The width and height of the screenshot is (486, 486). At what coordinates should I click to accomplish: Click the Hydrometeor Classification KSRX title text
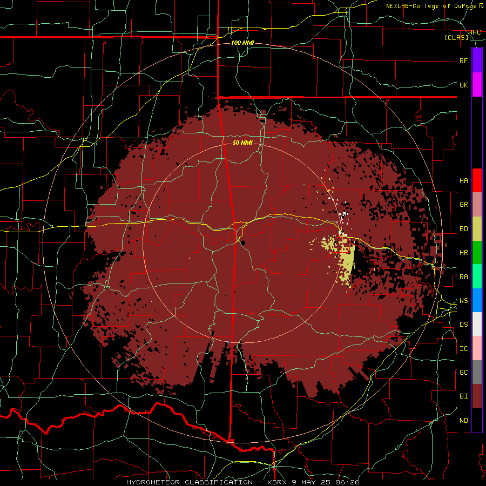[x=243, y=482]
